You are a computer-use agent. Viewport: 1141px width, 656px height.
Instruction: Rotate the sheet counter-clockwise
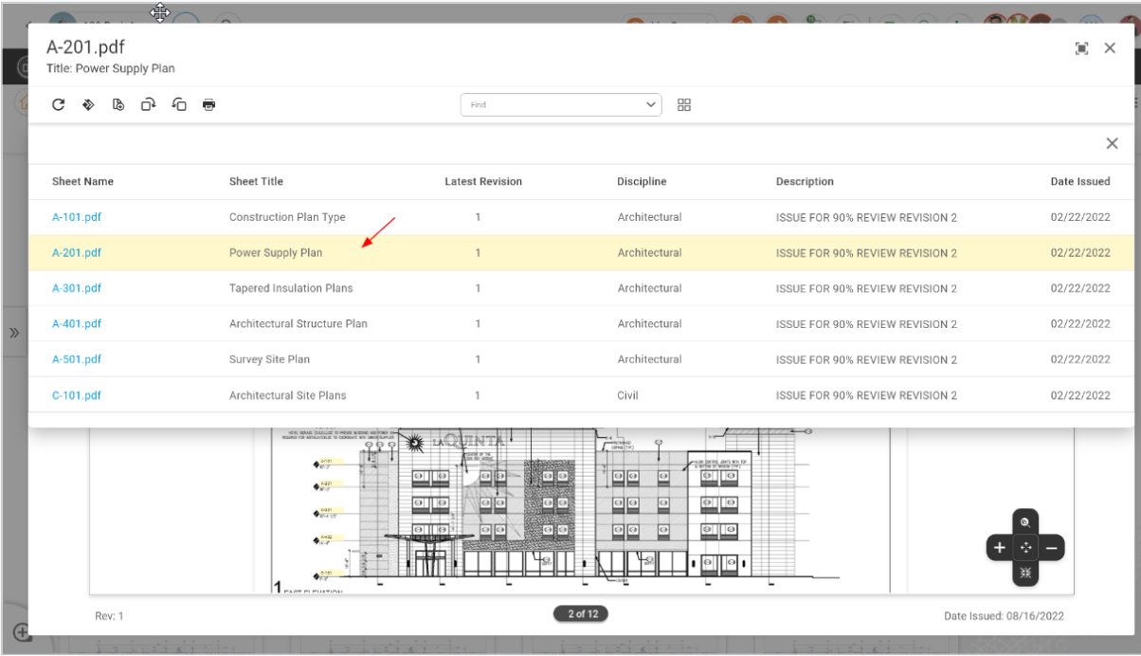point(179,104)
